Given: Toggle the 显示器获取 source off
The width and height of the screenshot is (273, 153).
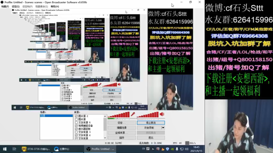Looking at the screenshot, I should [76, 129].
